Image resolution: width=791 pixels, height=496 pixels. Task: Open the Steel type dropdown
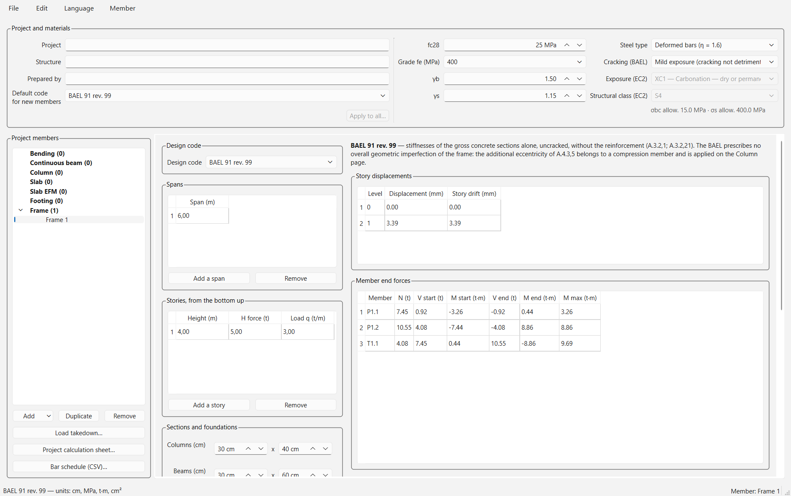(x=714, y=45)
